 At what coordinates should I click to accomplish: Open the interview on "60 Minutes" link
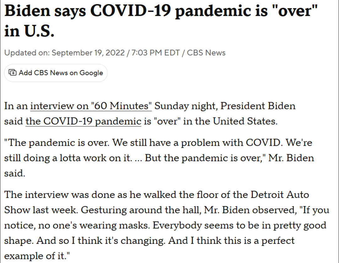[91, 106]
